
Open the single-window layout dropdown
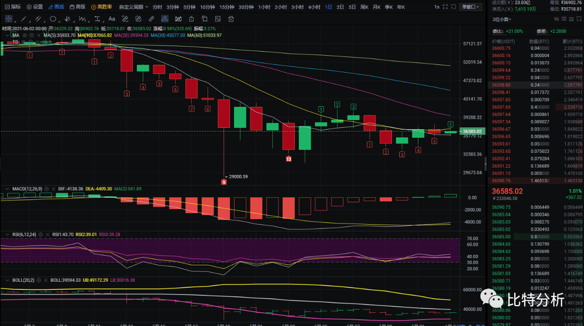[x=471, y=7]
